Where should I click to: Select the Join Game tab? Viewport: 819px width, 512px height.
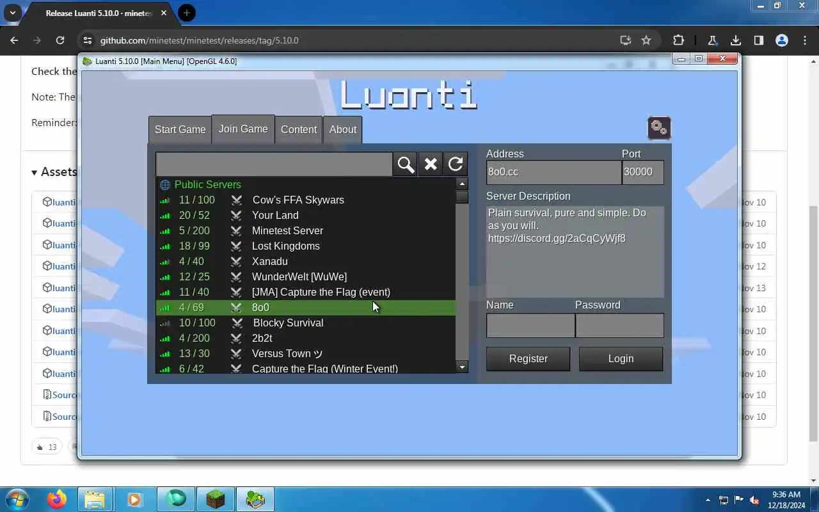(x=243, y=129)
